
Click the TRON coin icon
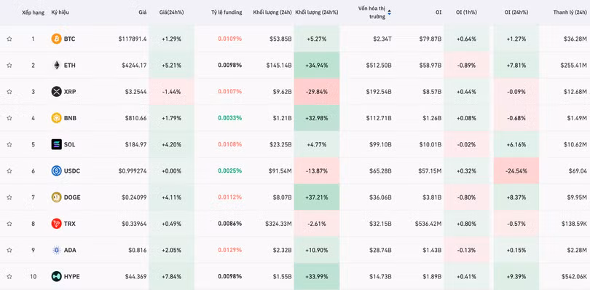coord(56,224)
